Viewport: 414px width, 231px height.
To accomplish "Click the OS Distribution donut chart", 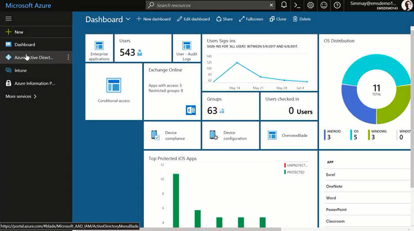I will click(376, 89).
